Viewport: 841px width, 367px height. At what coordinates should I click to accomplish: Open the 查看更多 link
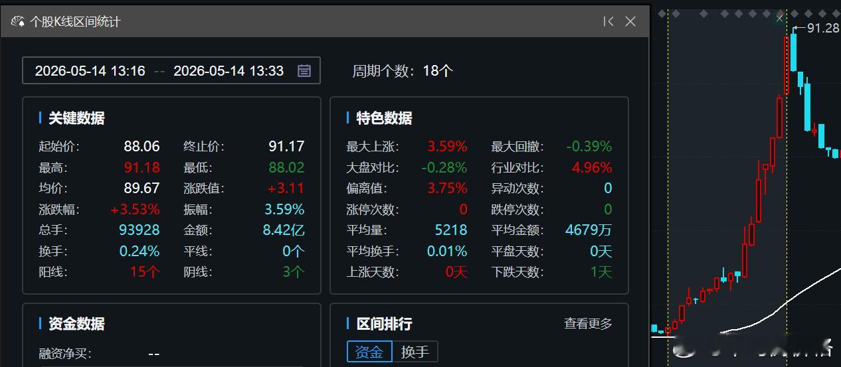click(588, 323)
